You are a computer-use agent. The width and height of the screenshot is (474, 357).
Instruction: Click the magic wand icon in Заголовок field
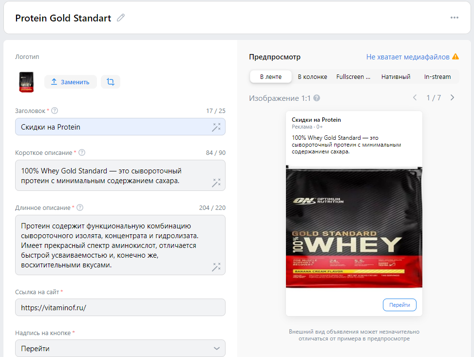[x=216, y=127]
